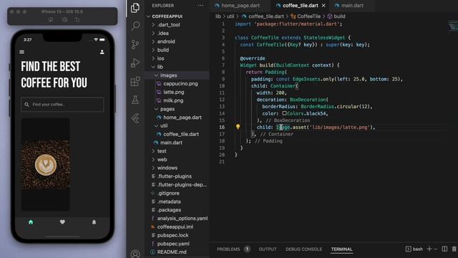The width and height of the screenshot is (458, 258).
Task: Open the Accounts icon in activity bar
Action: [x=135, y=254]
